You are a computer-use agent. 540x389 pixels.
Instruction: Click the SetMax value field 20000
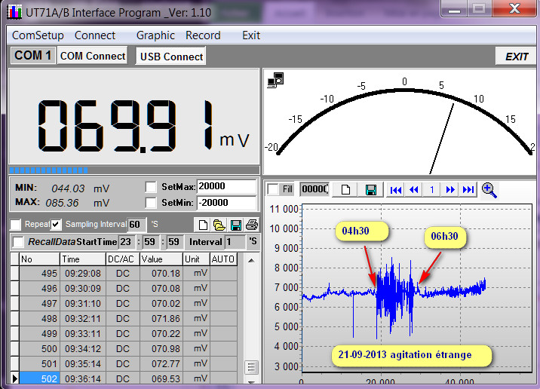(x=226, y=186)
